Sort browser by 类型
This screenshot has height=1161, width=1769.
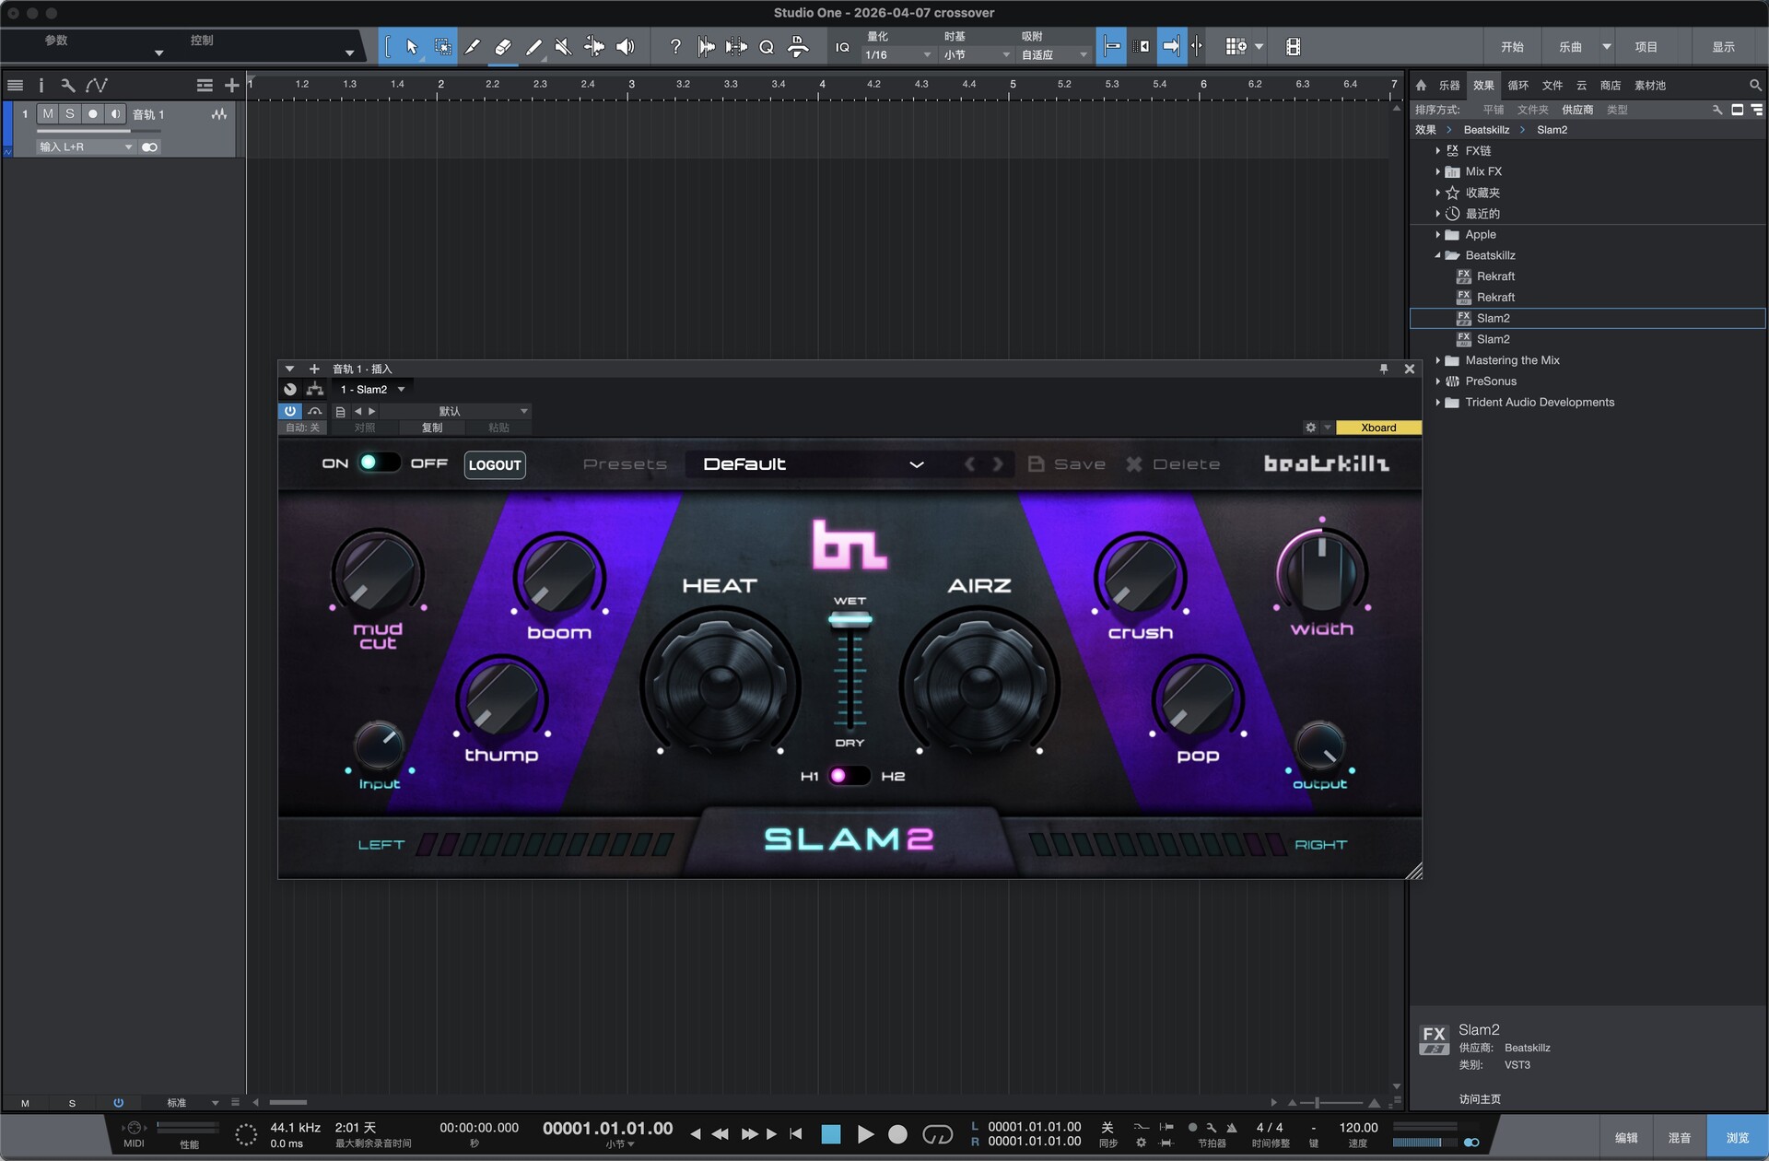coord(1617,110)
